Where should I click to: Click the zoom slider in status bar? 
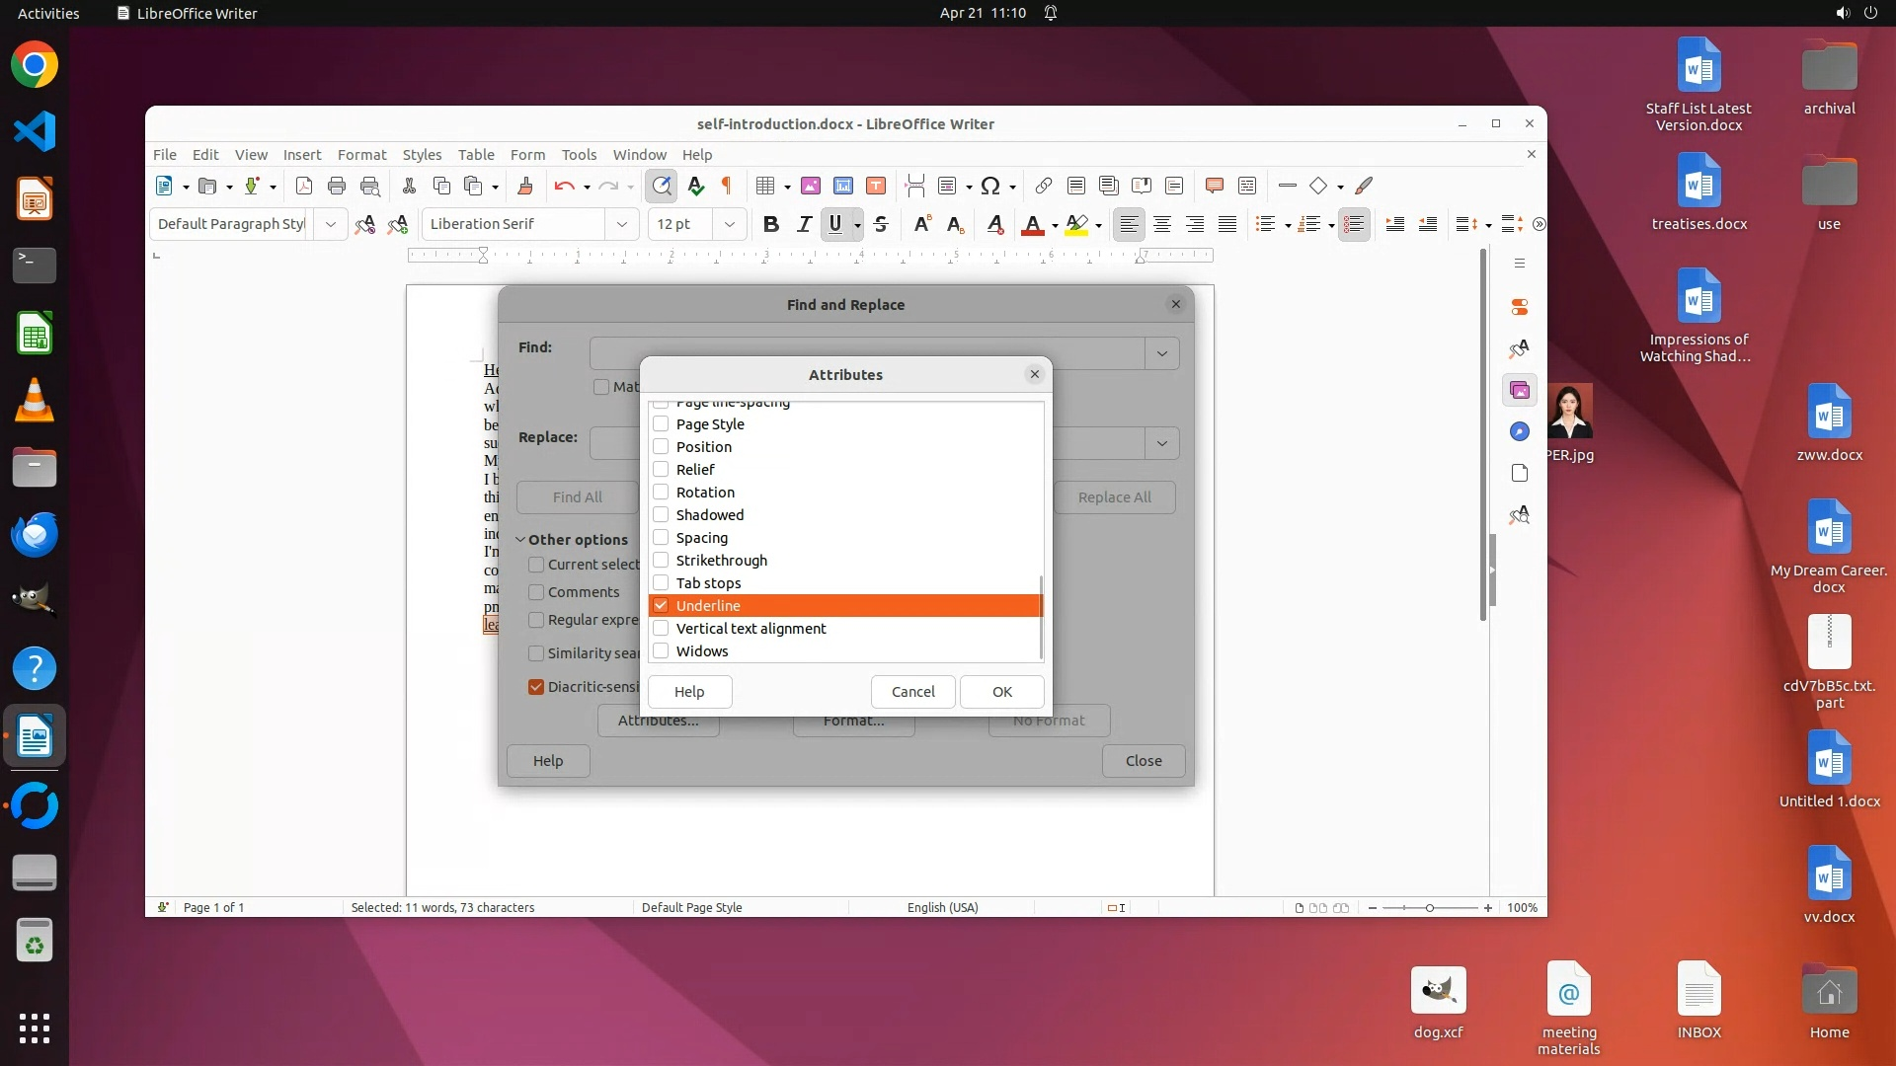coord(1429,907)
